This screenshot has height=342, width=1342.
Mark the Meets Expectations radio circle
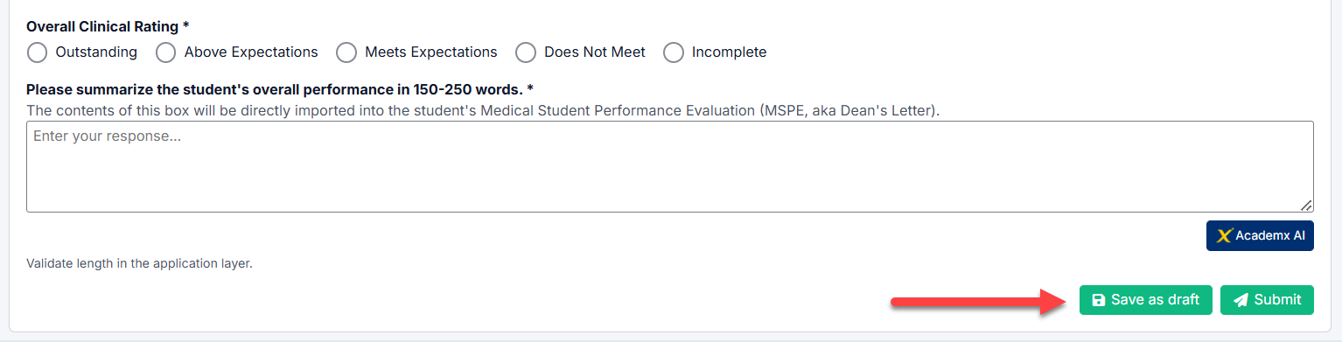[x=346, y=52]
